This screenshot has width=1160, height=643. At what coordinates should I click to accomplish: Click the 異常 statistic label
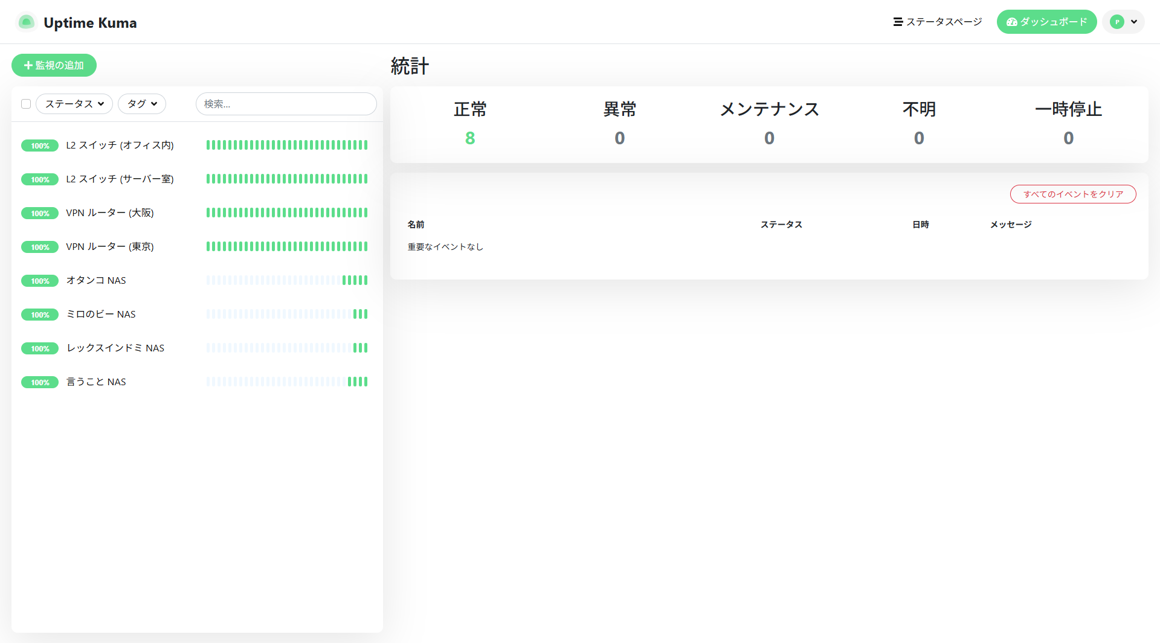[x=620, y=109]
